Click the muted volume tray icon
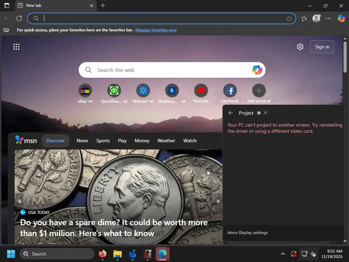Image resolution: width=349 pixels, height=262 pixels. pos(313,254)
